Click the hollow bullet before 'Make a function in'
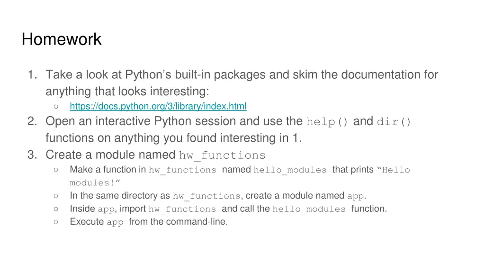This screenshot has height=273, width=485. [56, 170]
